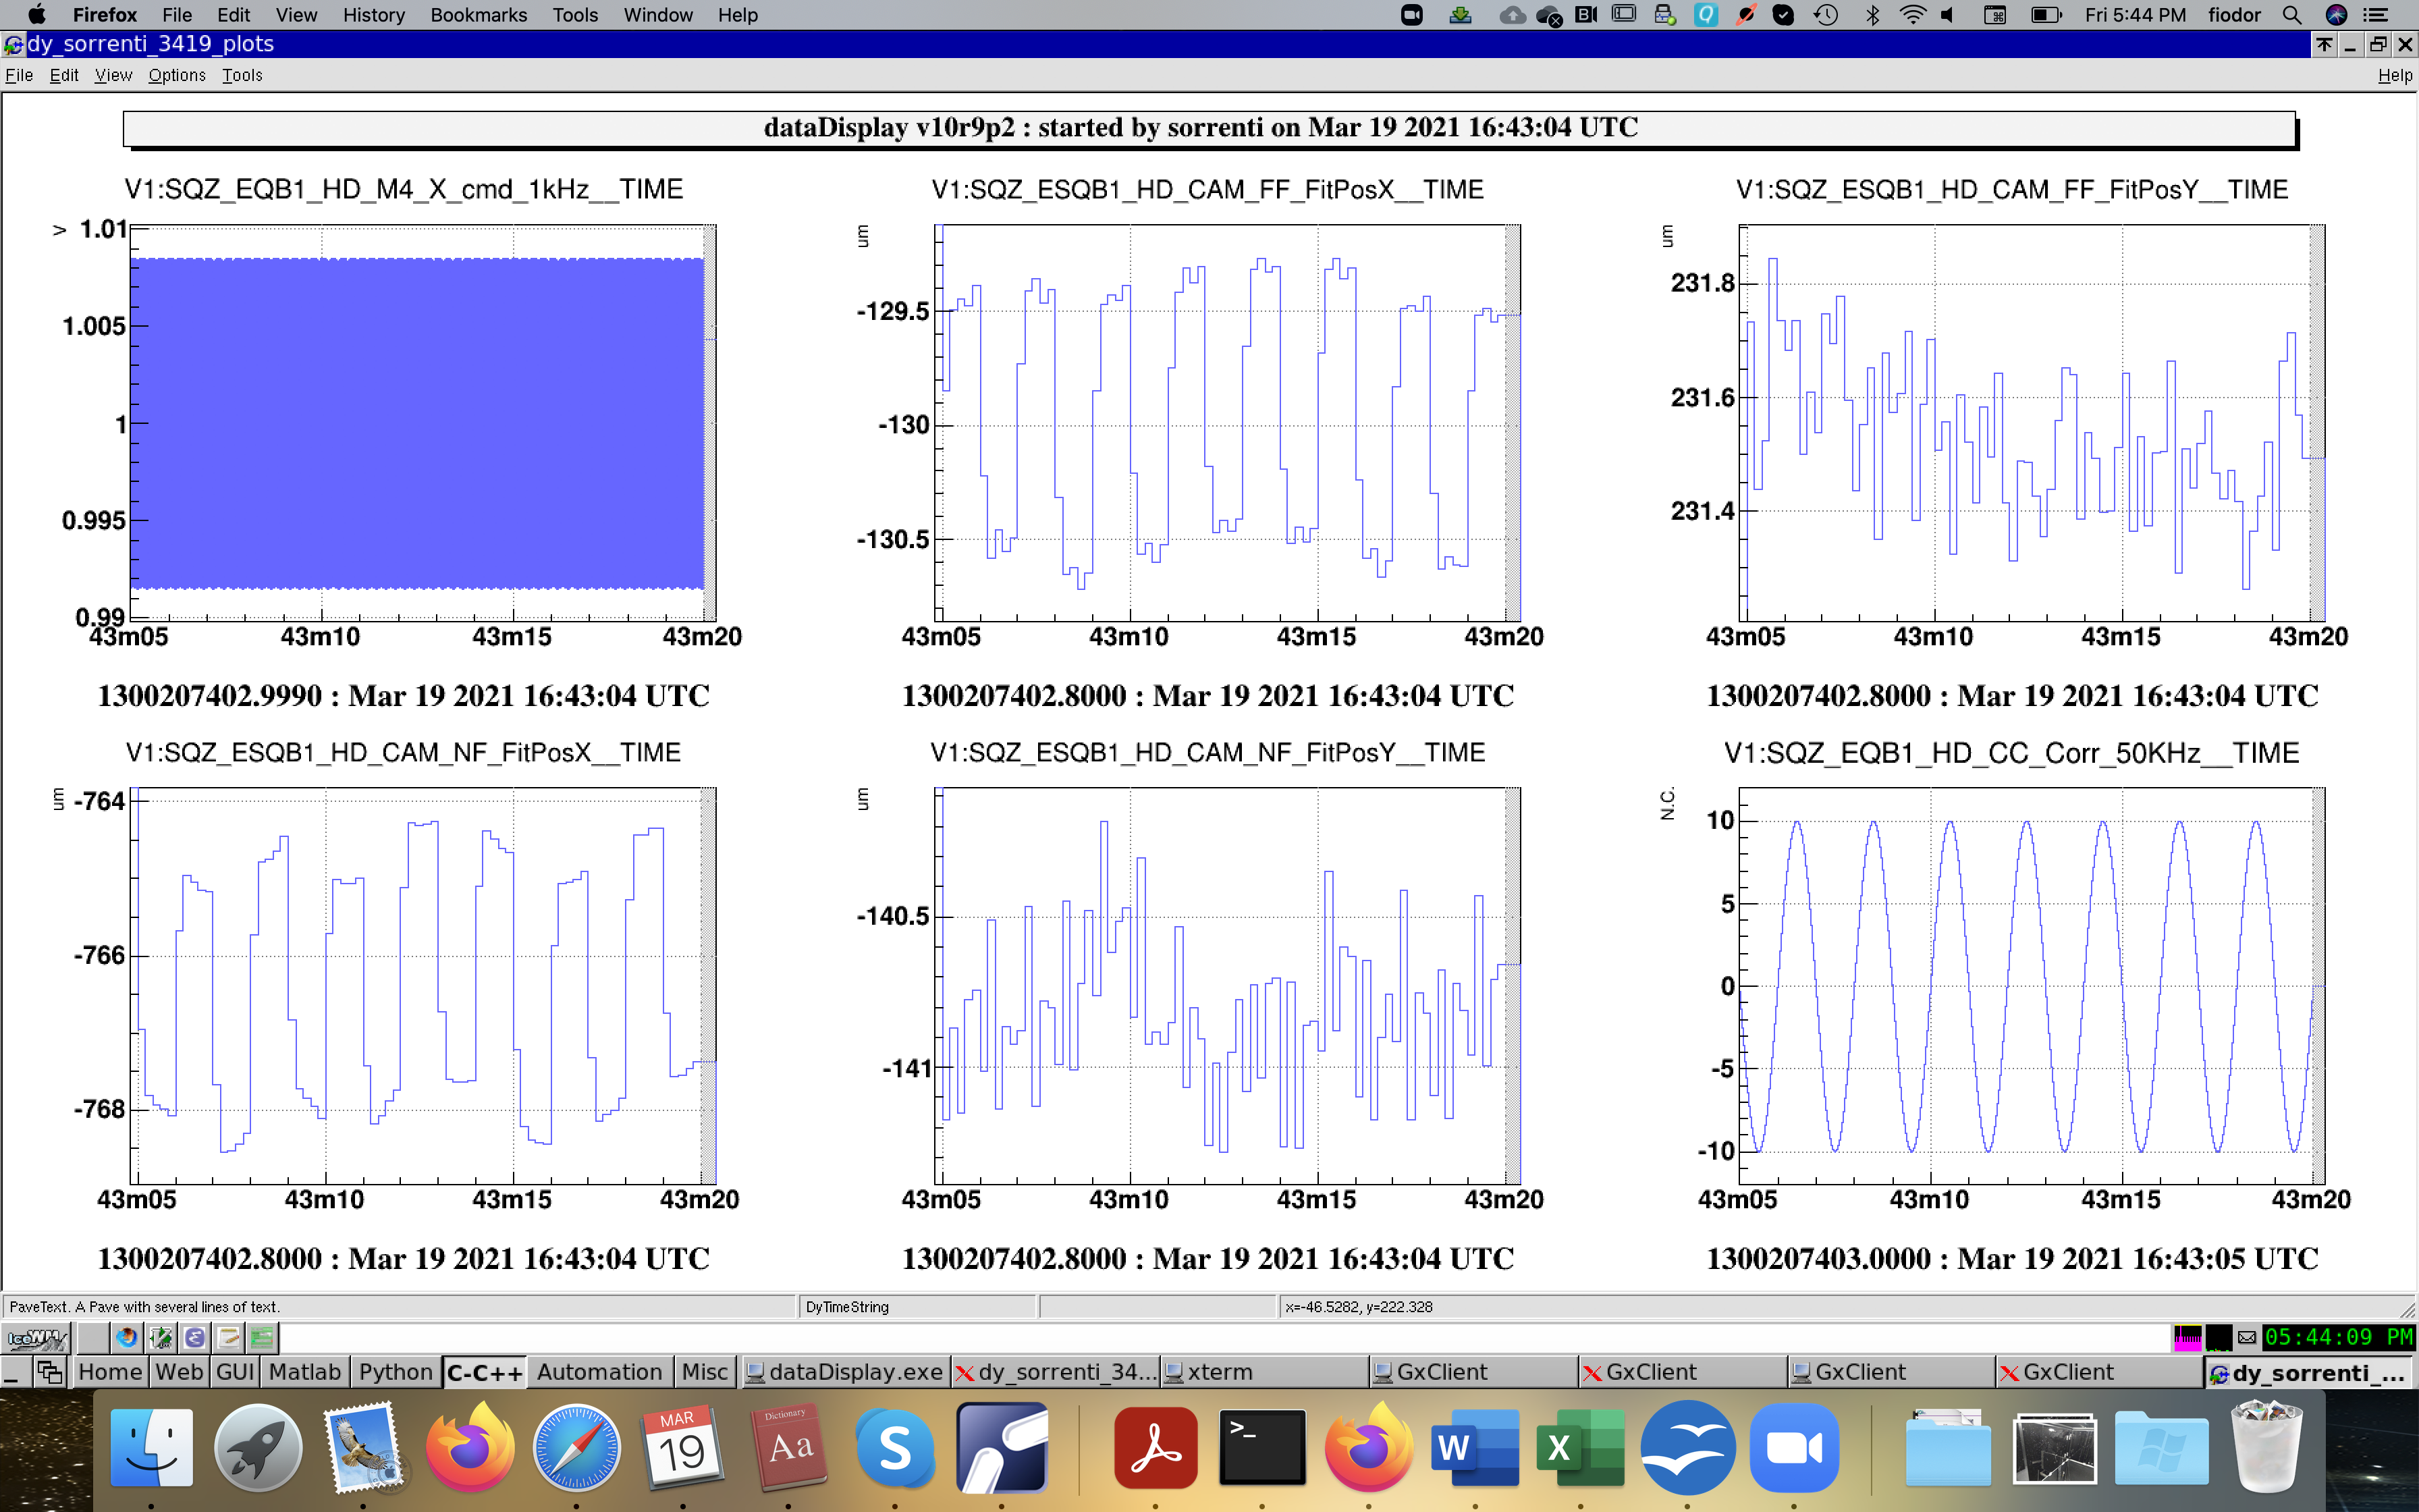Select the CAM_FF_FitPosY plot title
2419x1512 pixels.
[2011, 189]
